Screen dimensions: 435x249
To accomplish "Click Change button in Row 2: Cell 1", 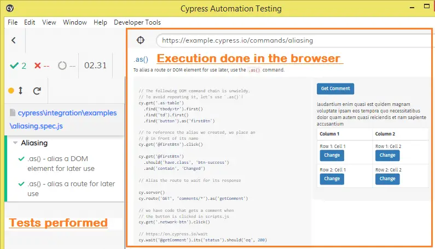I will 332,179.
